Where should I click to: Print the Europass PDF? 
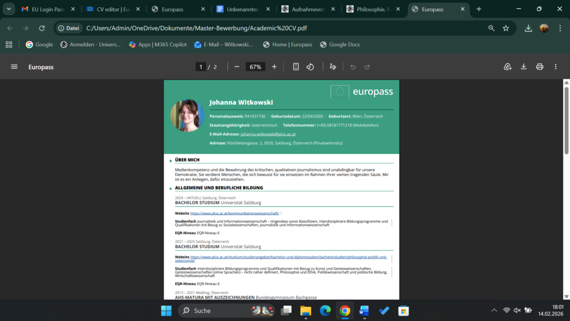539,67
